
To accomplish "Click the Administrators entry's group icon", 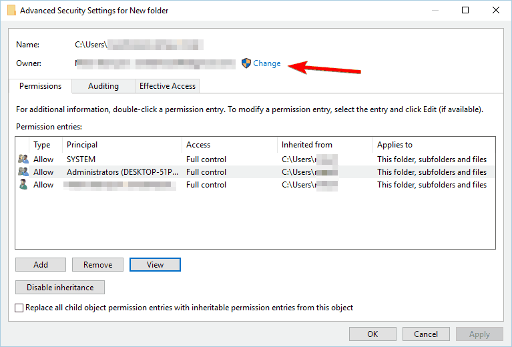I will (23, 172).
